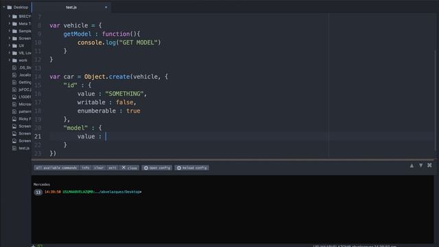Click the Getting file icon
439x247 pixels.
click(14, 82)
